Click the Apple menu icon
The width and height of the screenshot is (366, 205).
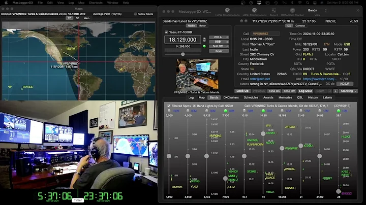(x=6, y=3)
